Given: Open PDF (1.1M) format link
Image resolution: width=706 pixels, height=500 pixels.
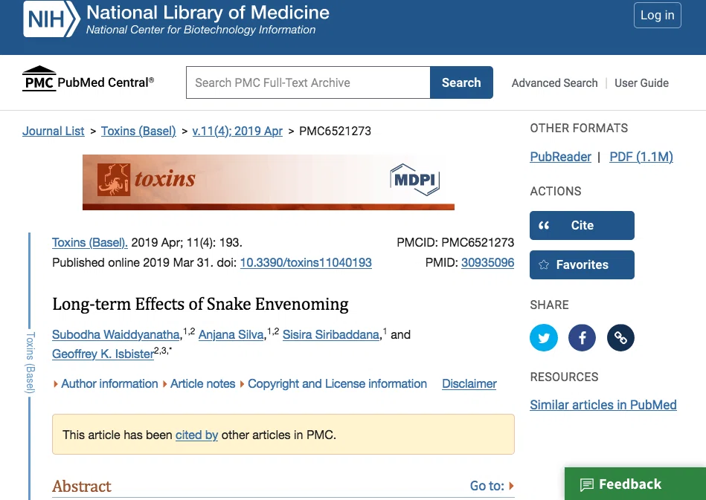Looking at the screenshot, I should point(641,157).
